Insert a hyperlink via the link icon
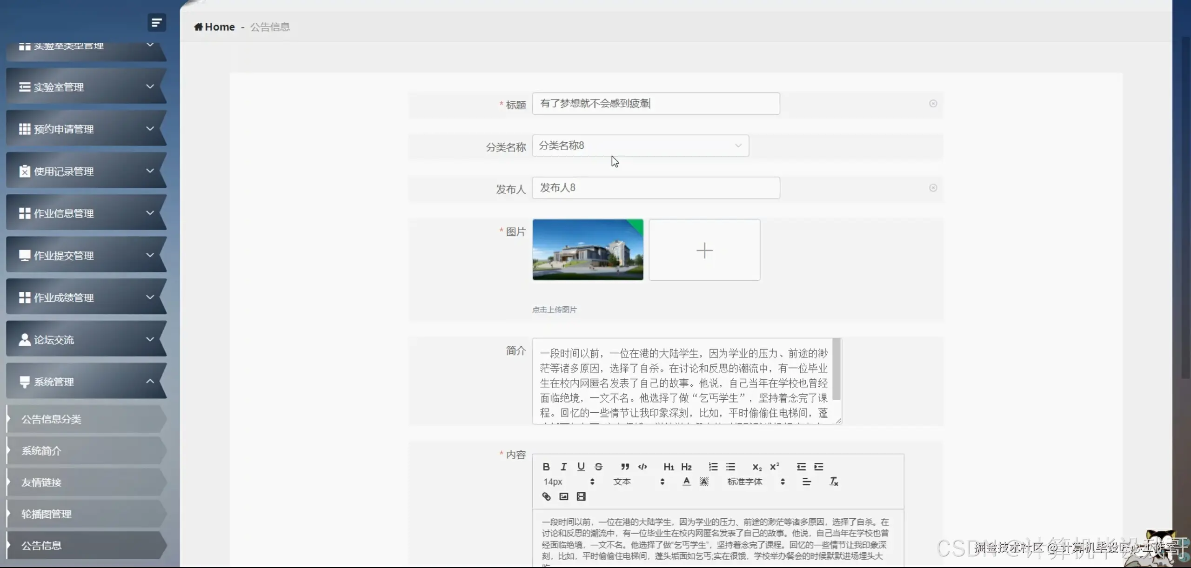Image resolution: width=1191 pixels, height=568 pixels. click(547, 496)
